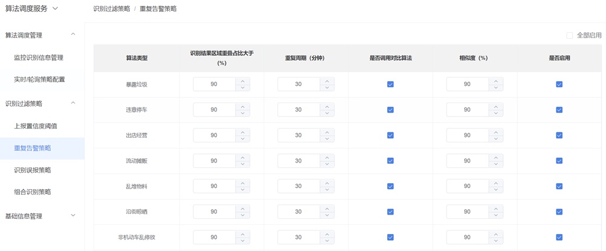Click overlap value field for 暴露垃圾

pyautogui.click(x=214, y=84)
